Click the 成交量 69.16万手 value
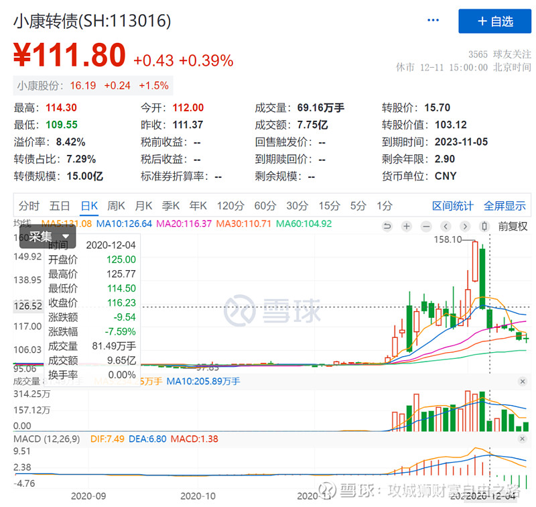Image resolution: width=536 pixels, height=507 pixels. 321,108
